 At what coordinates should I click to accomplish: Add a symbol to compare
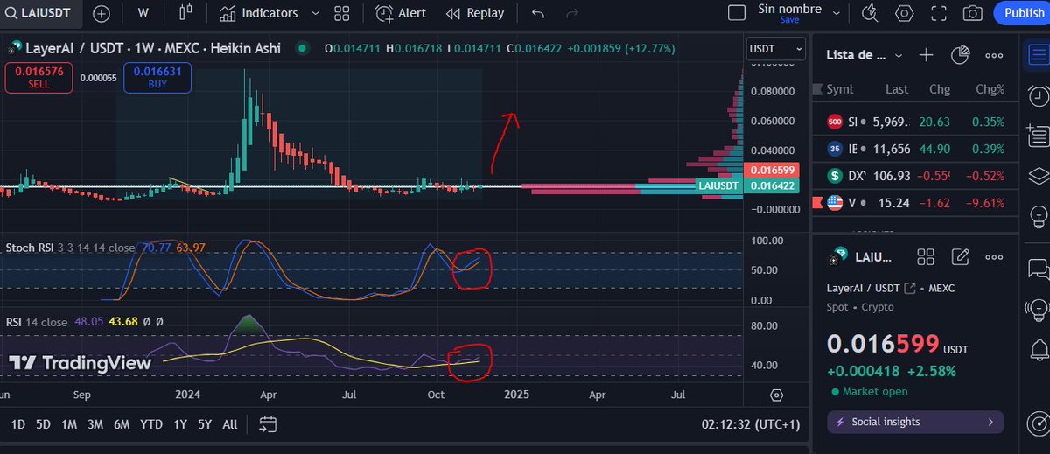(101, 13)
